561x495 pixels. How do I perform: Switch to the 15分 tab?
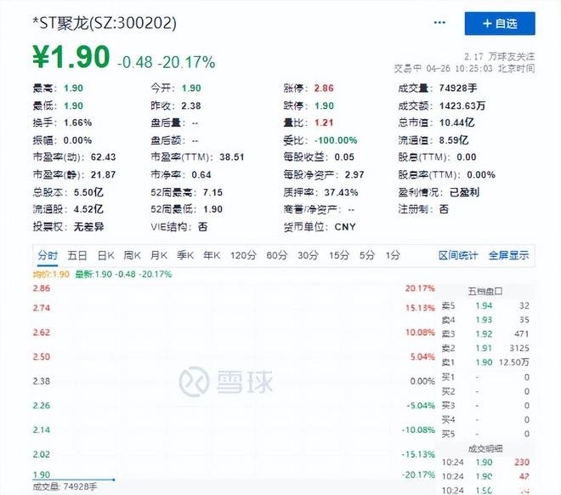(x=339, y=255)
